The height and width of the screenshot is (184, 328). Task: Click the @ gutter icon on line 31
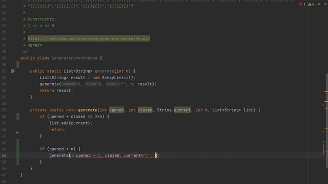[x=12, y=71]
